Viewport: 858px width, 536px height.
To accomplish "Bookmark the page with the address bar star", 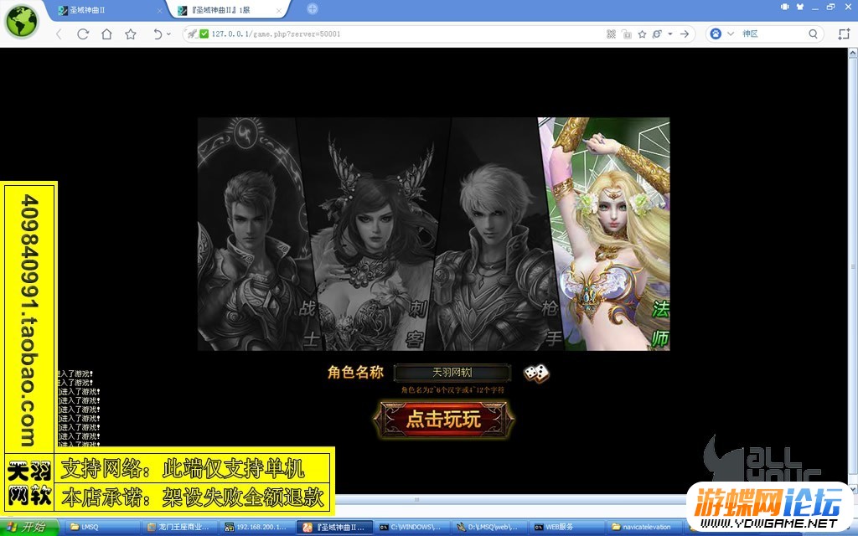I will [643, 33].
